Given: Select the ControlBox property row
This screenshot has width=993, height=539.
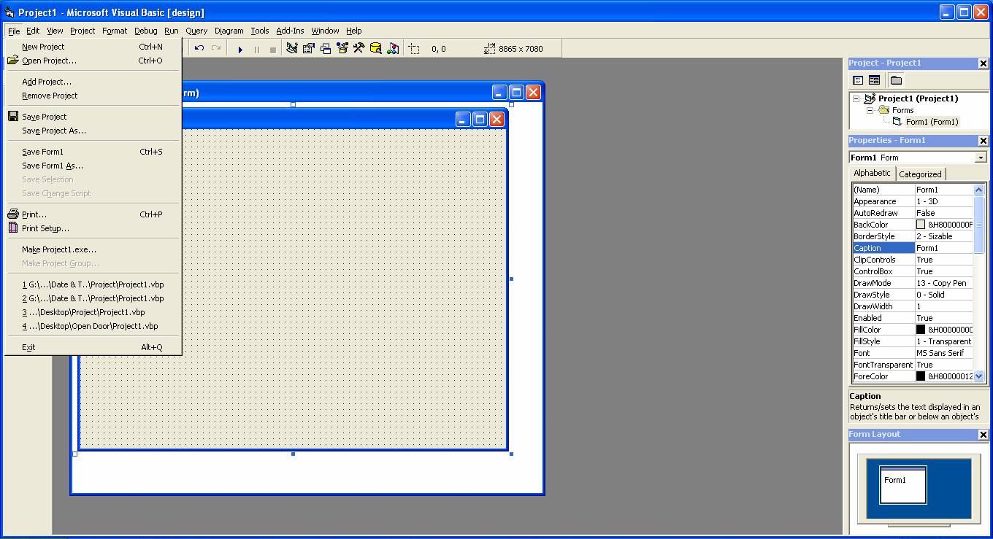Looking at the screenshot, I should [912, 271].
